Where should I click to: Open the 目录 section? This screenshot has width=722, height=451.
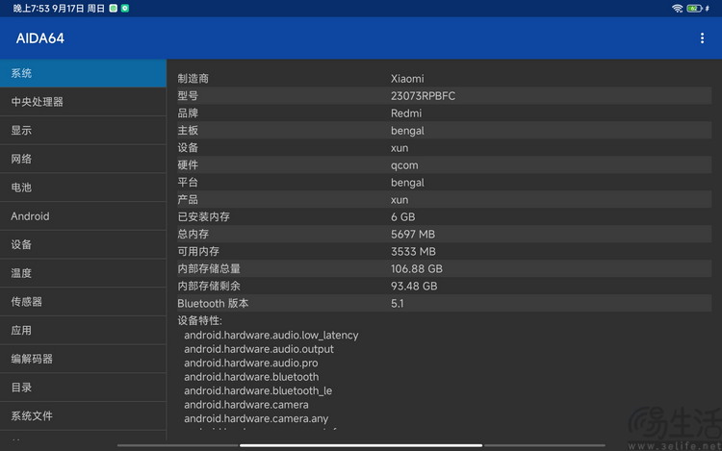click(83, 388)
